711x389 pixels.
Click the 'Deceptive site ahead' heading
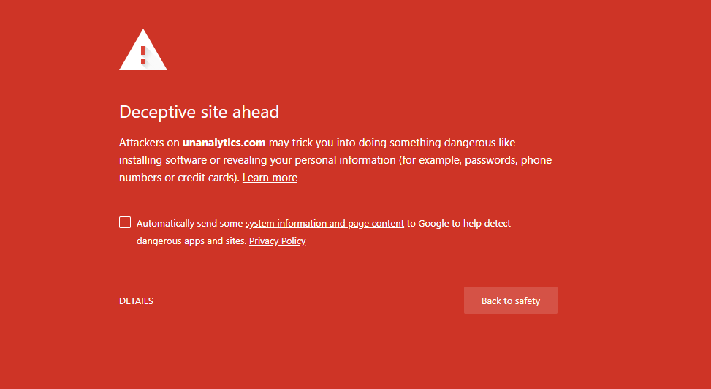pyautogui.click(x=199, y=112)
